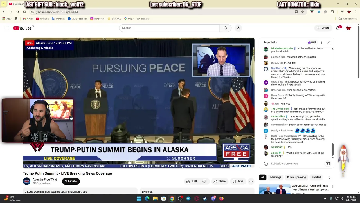Click the Super Chat dollar icon
This screenshot has height=203, width=360.
pos(328,164)
